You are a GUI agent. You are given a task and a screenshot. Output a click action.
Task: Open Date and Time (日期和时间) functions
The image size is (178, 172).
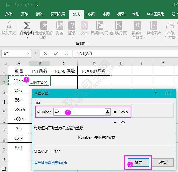click(100, 26)
